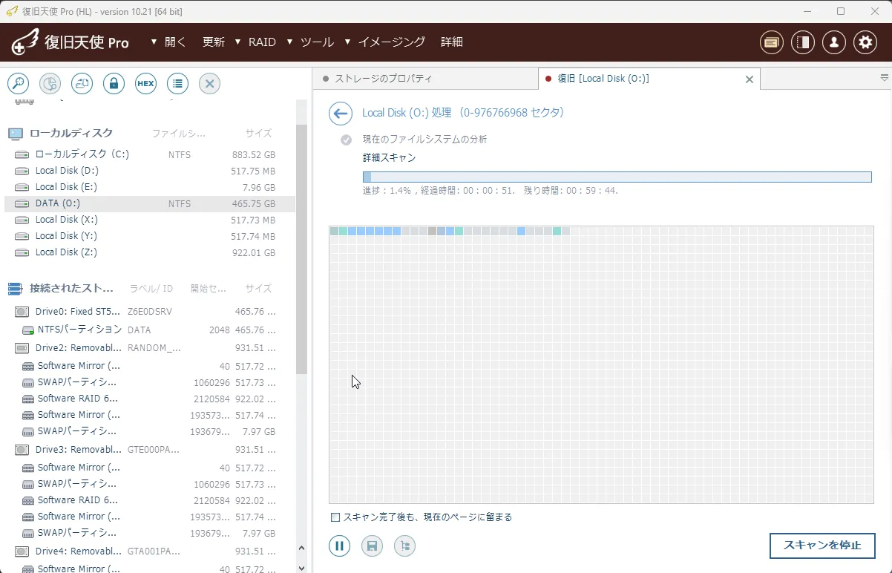Click the 'Z6E0DSRV' drive label
892x573 pixels.
click(150, 312)
